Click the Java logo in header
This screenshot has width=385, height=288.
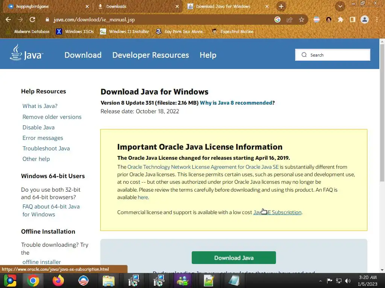[x=26, y=52]
